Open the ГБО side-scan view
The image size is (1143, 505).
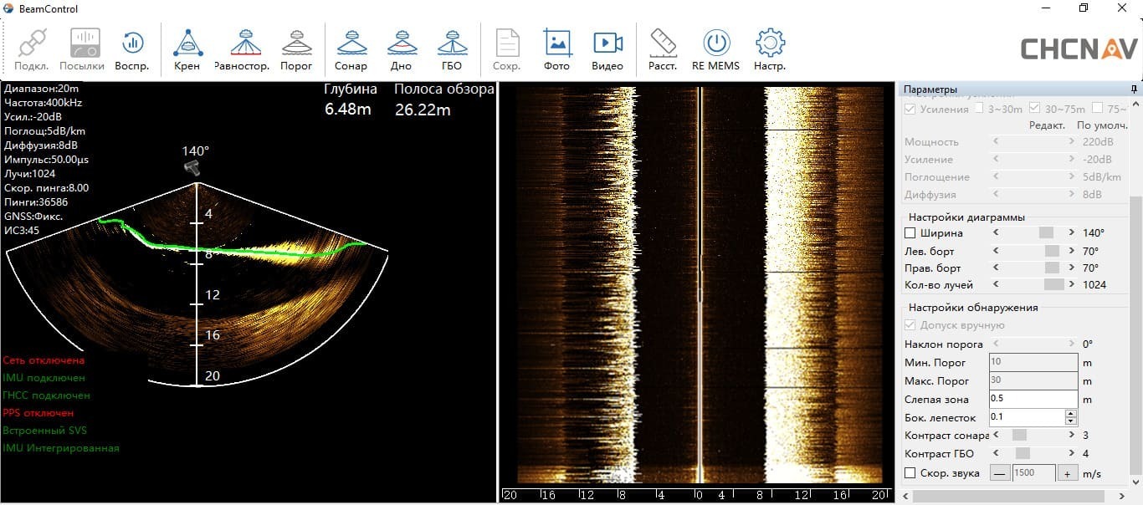(x=452, y=49)
